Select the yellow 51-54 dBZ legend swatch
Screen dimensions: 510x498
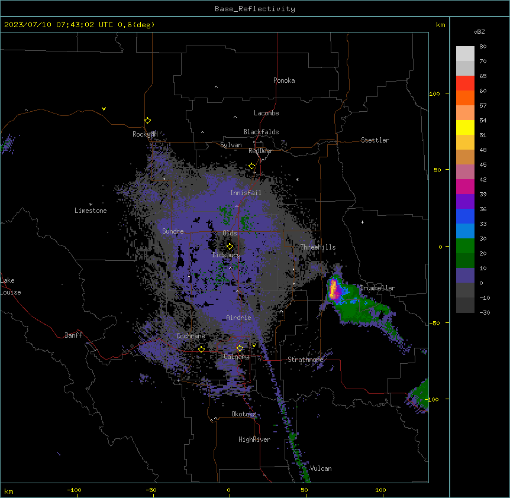point(465,128)
